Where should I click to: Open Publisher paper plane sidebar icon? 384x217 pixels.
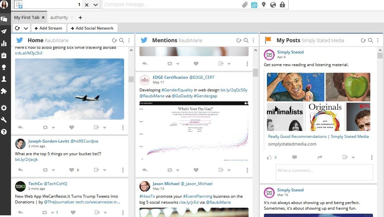coord(4,31)
